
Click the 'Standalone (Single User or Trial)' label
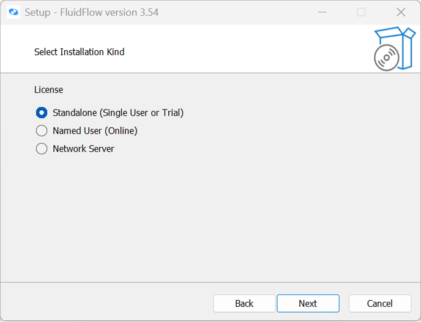(118, 113)
